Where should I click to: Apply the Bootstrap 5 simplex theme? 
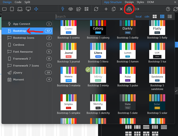68,102
